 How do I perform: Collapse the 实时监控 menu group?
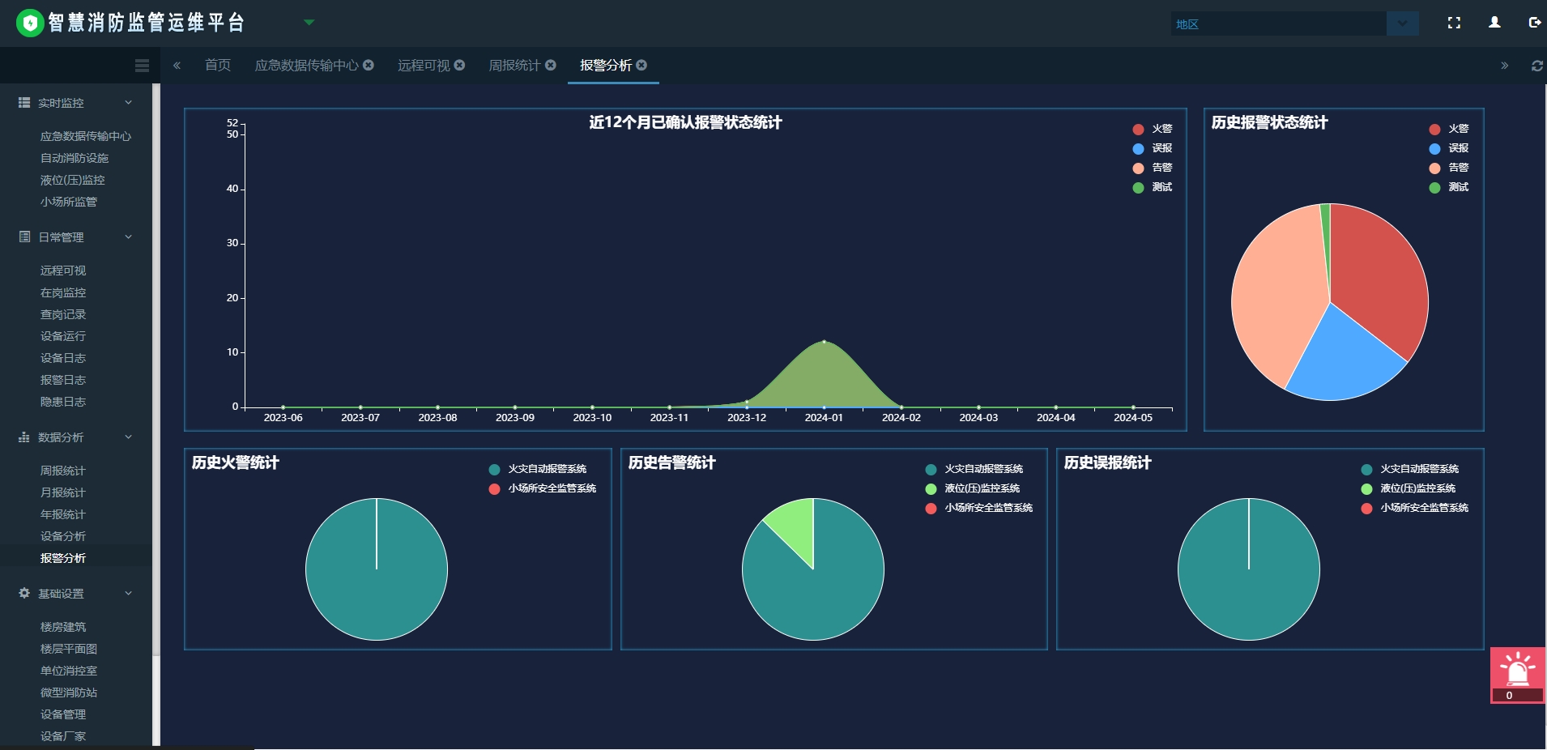tap(128, 103)
